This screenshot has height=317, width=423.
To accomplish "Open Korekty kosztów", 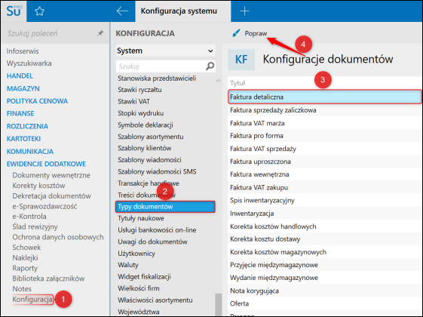I will coord(38,186).
